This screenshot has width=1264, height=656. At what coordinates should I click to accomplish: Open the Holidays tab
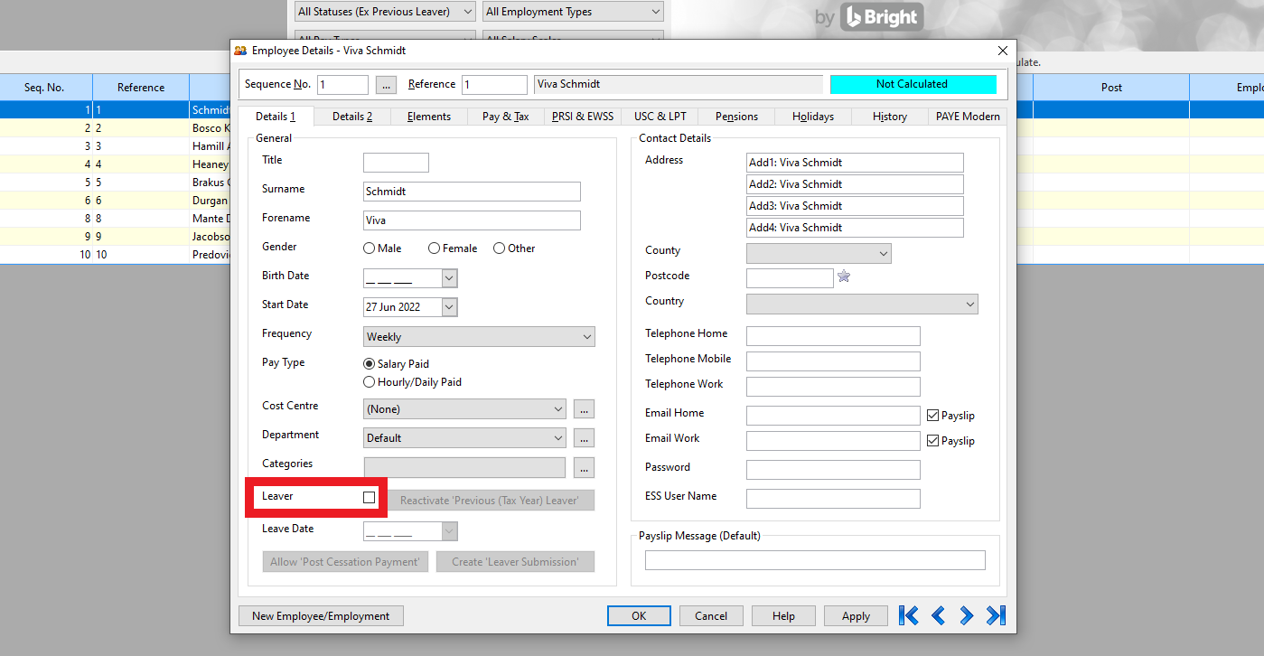click(812, 117)
